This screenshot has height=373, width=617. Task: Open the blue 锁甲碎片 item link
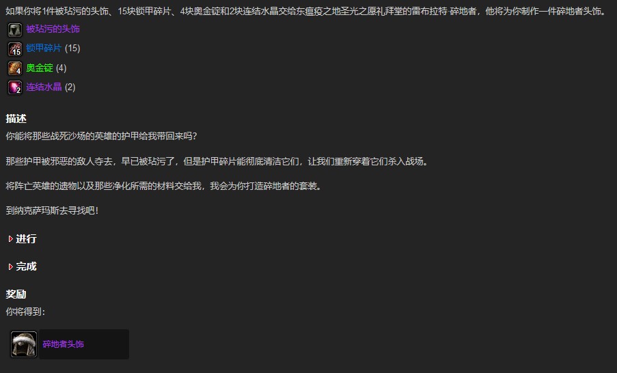[44, 48]
